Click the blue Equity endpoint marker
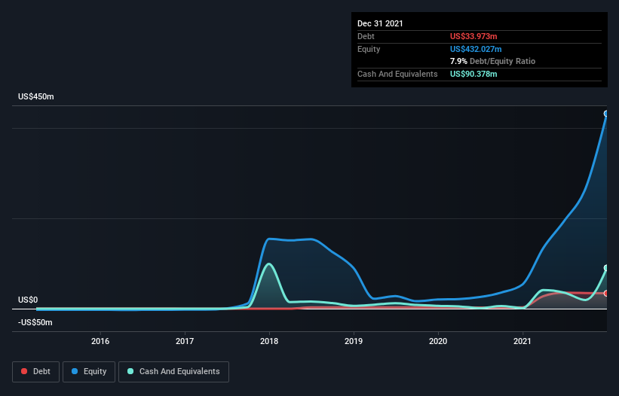Viewport: 619px width, 396px height. 606,114
